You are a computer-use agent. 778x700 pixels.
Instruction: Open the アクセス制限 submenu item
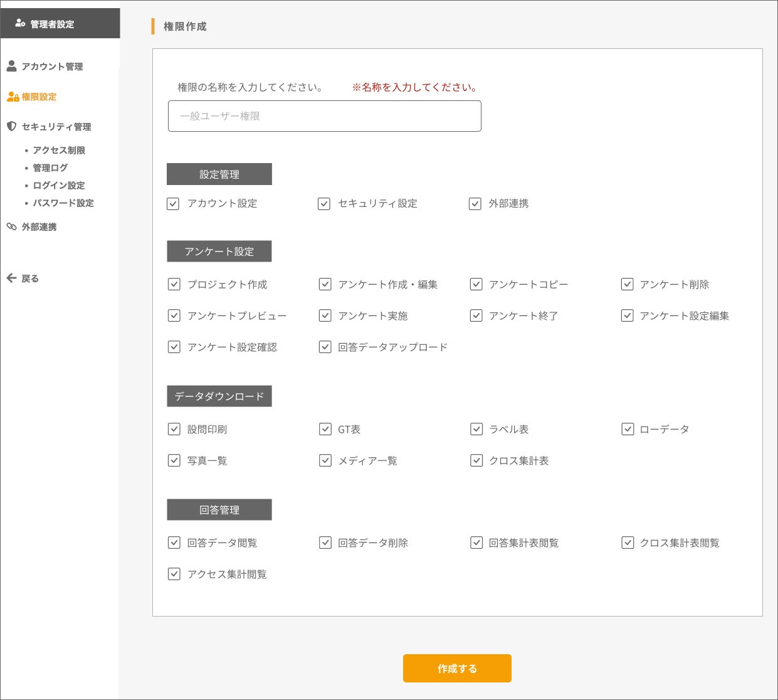click(59, 151)
